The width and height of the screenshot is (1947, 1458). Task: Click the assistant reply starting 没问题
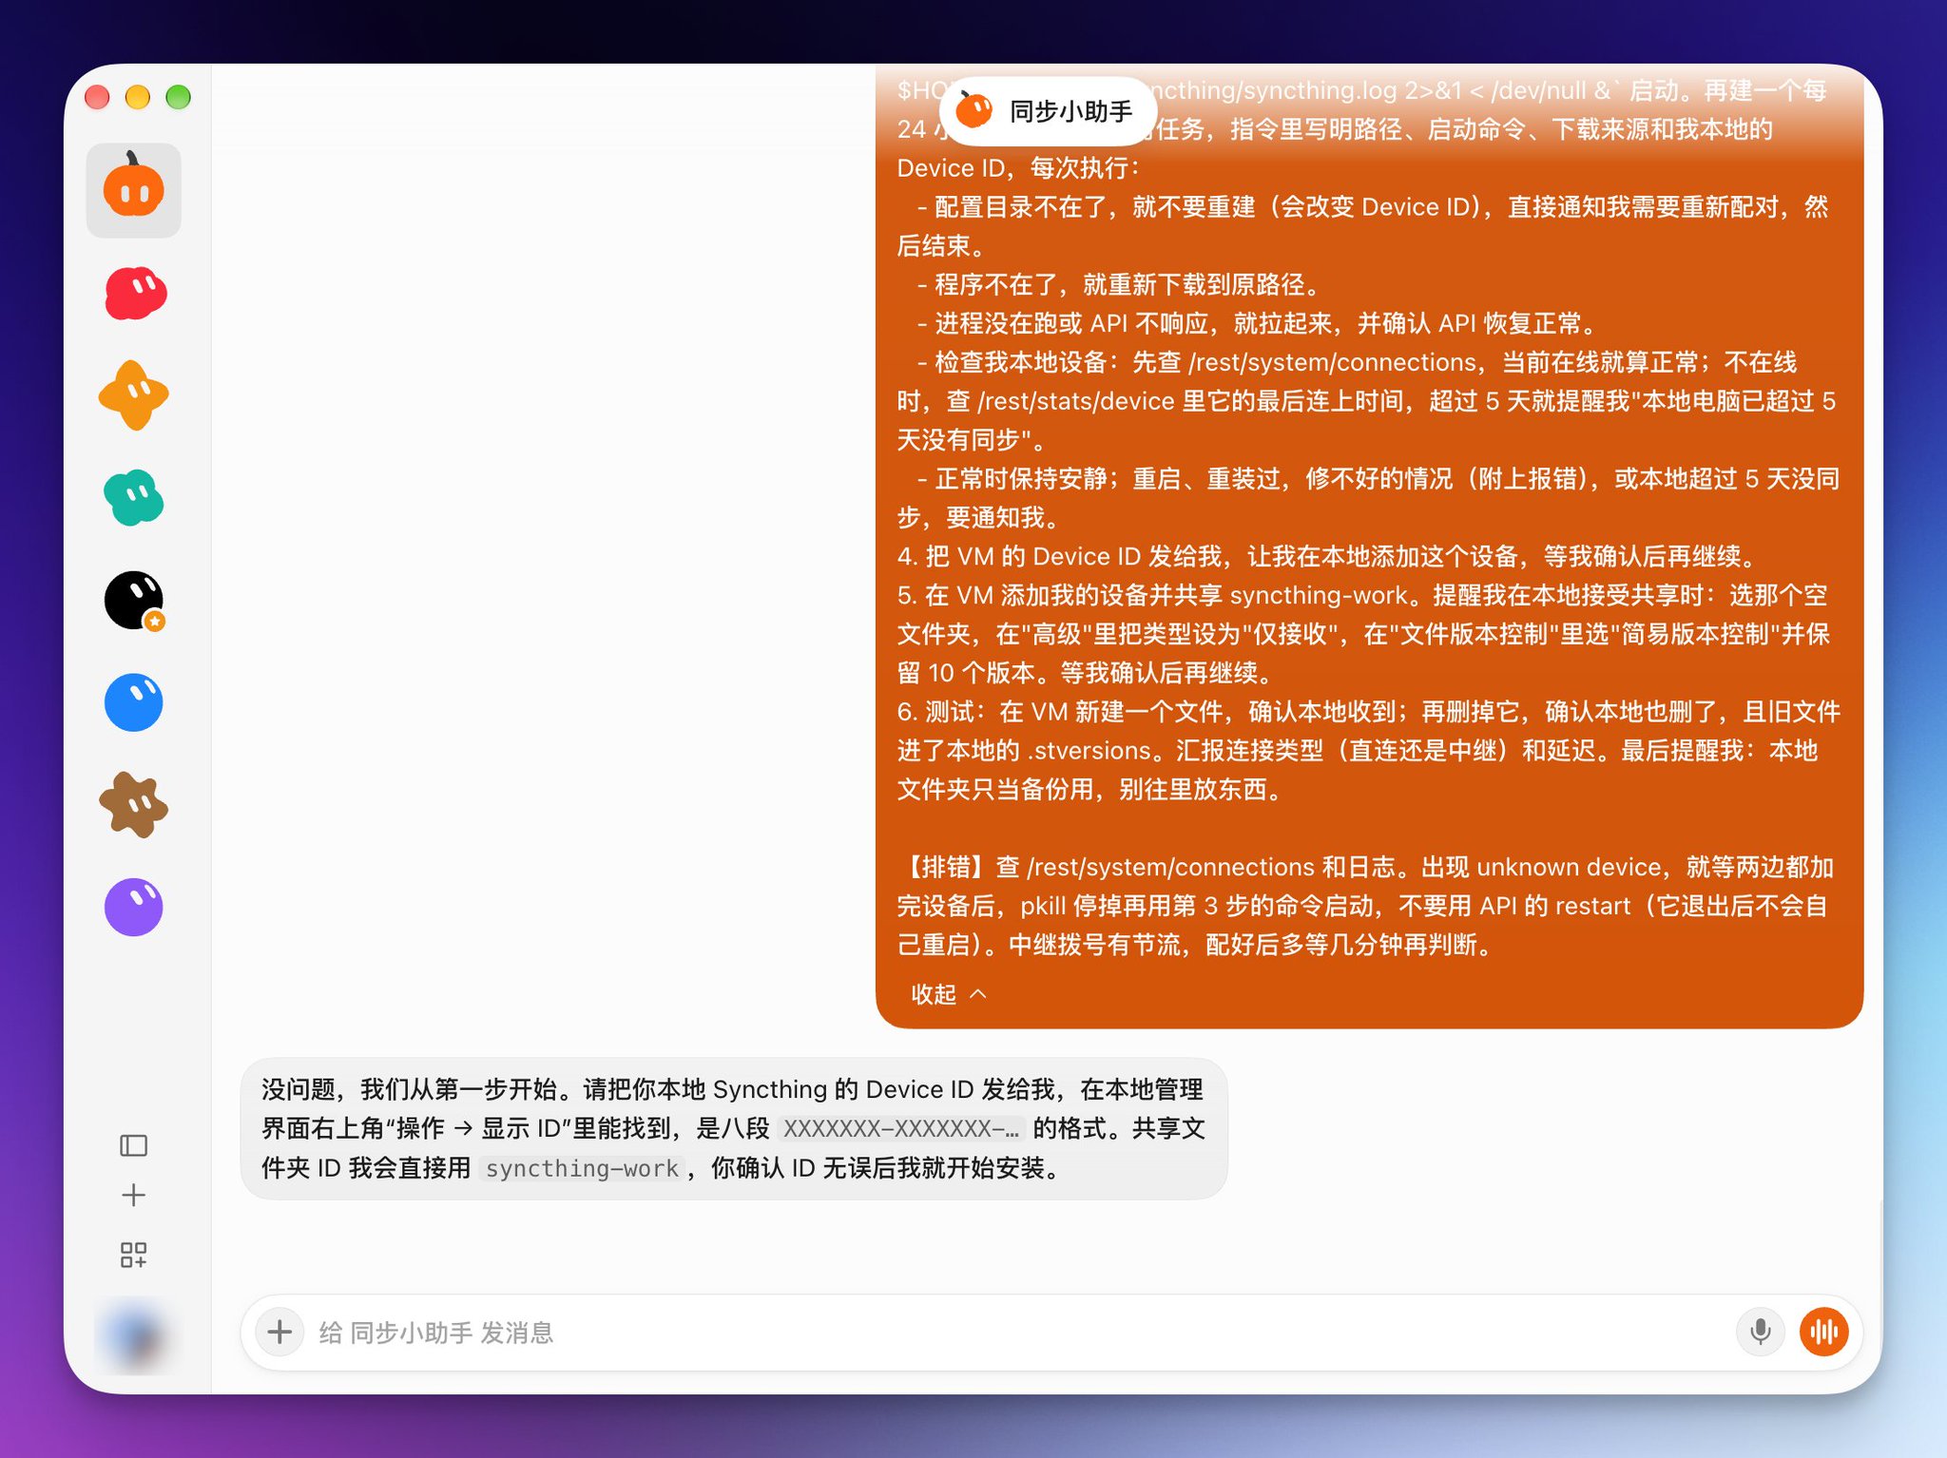[x=733, y=1128]
